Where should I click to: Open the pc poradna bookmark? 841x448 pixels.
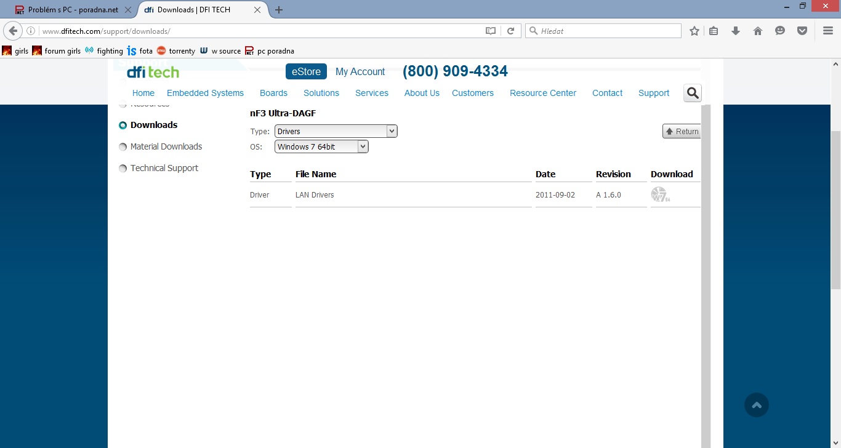pyautogui.click(x=270, y=51)
